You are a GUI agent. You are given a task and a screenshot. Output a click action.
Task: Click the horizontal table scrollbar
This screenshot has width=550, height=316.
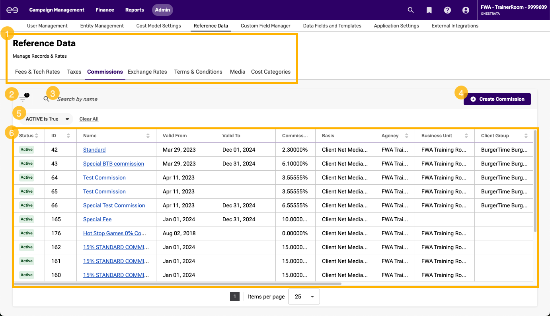[177, 284]
